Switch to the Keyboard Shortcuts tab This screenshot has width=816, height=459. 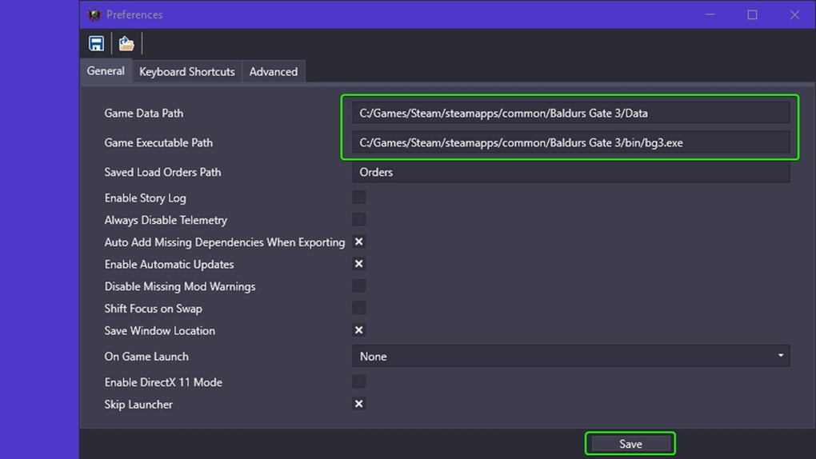click(187, 71)
